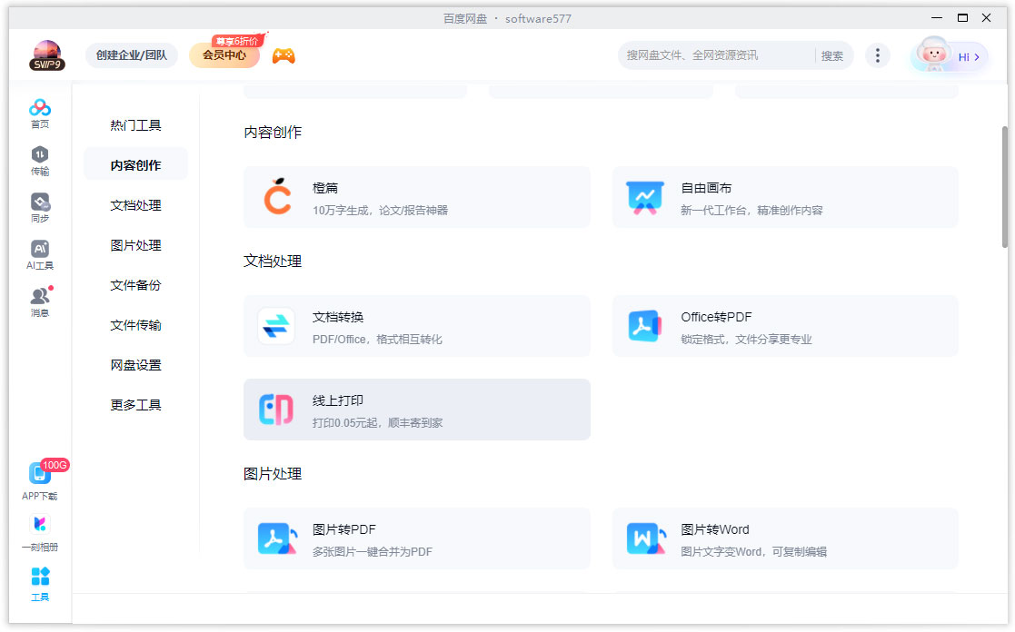Click the search input field
Screen dimensions: 1015x632
click(715, 55)
